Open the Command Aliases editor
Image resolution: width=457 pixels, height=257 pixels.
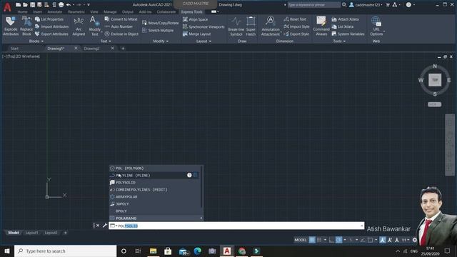(321, 26)
